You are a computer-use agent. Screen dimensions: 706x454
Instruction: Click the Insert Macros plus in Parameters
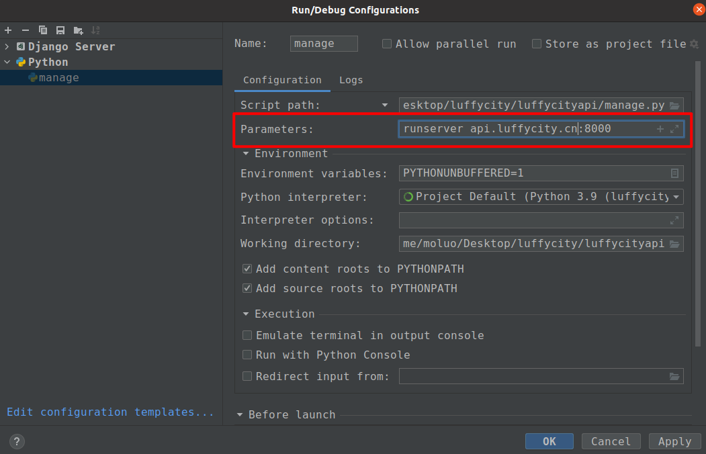(x=660, y=129)
